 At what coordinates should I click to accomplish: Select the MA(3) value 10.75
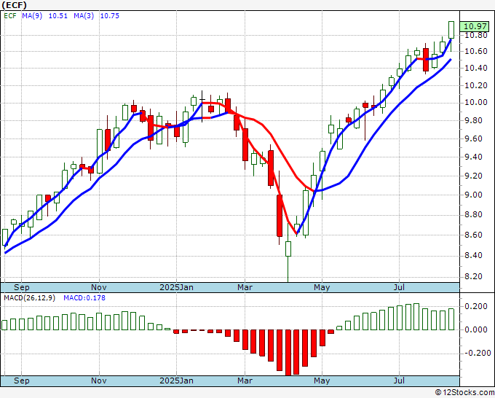click(x=109, y=16)
